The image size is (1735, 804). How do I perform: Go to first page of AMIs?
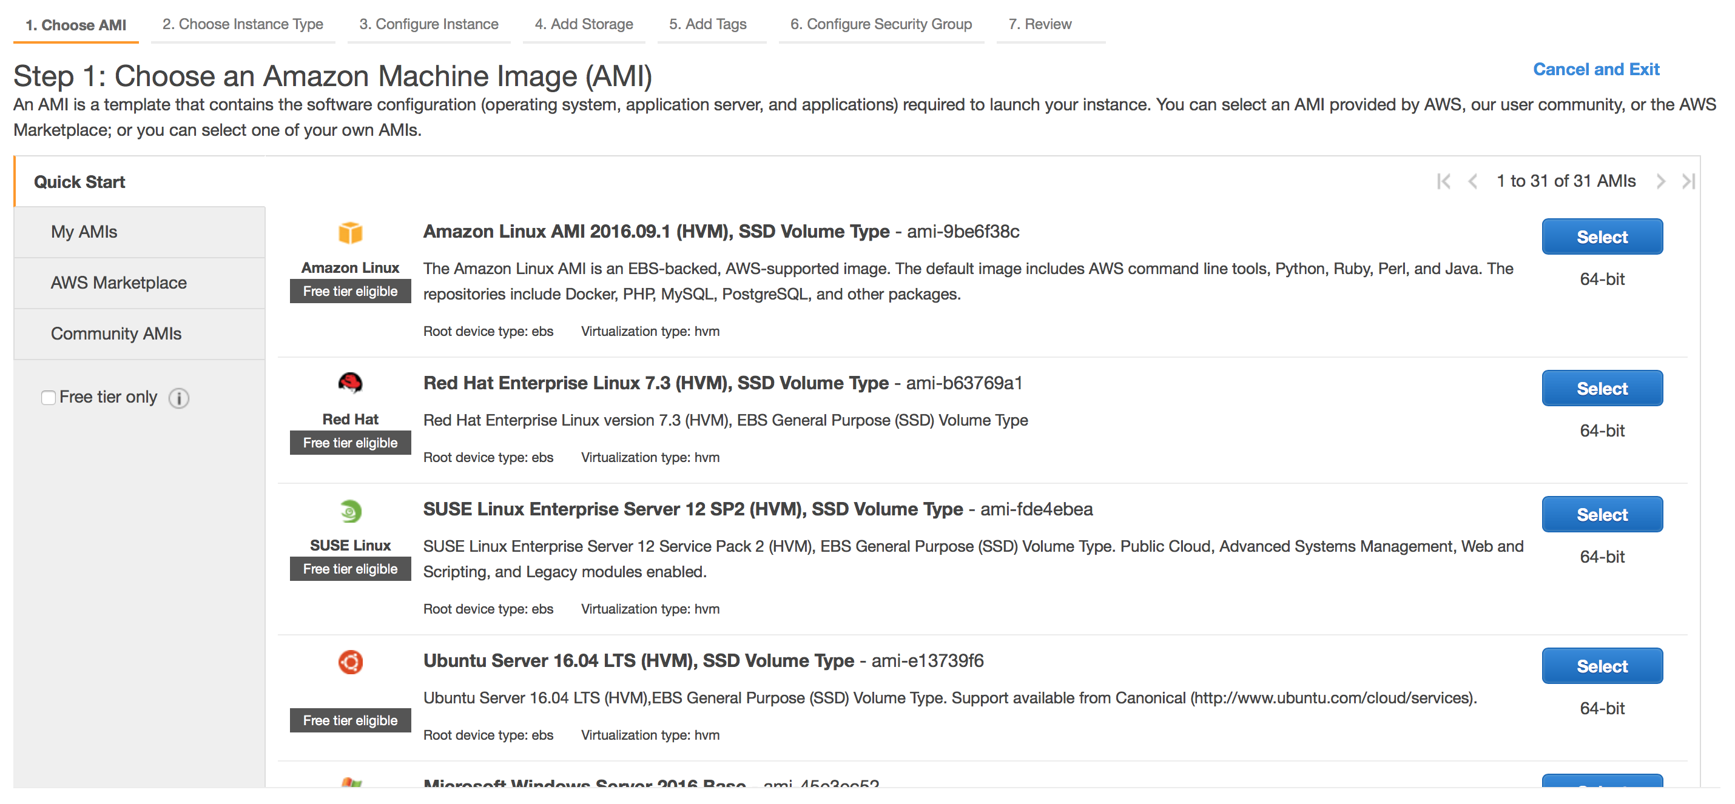pos(1443,181)
